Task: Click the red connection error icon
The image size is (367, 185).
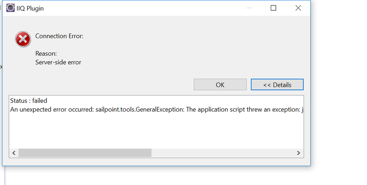Action: pyautogui.click(x=23, y=39)
